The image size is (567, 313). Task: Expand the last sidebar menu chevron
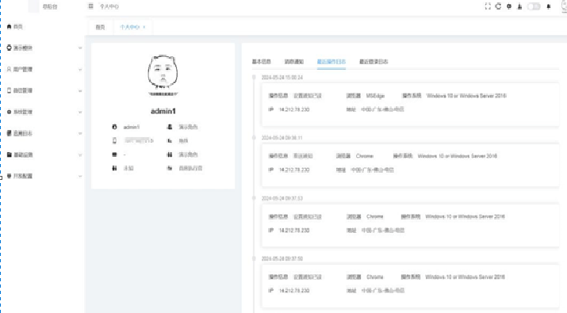[80, 176]
